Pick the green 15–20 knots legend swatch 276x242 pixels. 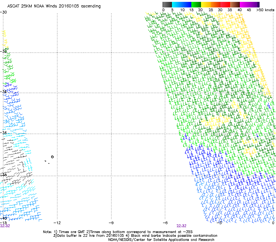(x=196, y=4)
